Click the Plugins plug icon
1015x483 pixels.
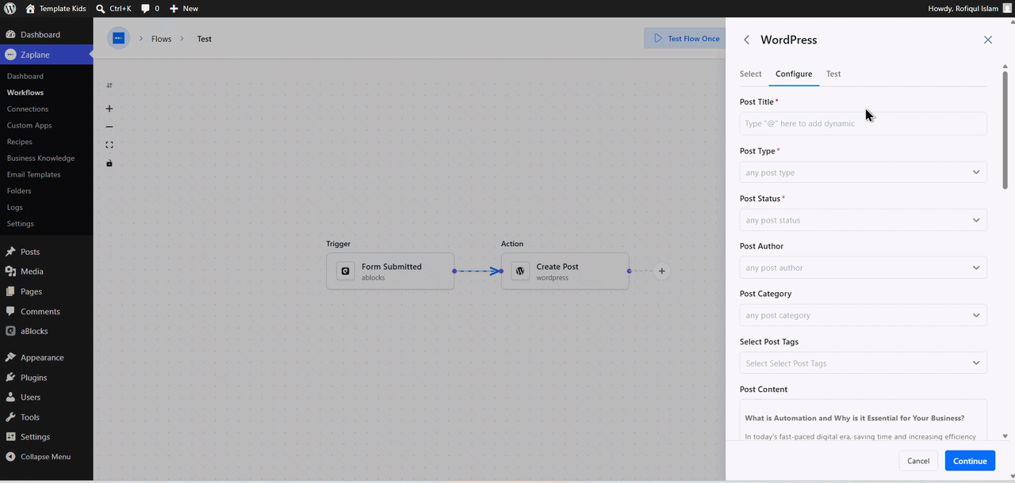click(x=10, y=378)
